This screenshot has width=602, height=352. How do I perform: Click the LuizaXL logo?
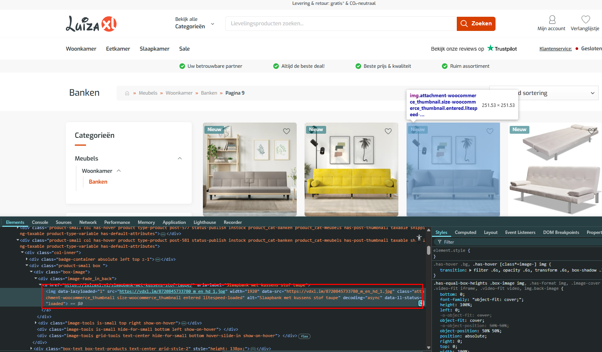point(91,24)
